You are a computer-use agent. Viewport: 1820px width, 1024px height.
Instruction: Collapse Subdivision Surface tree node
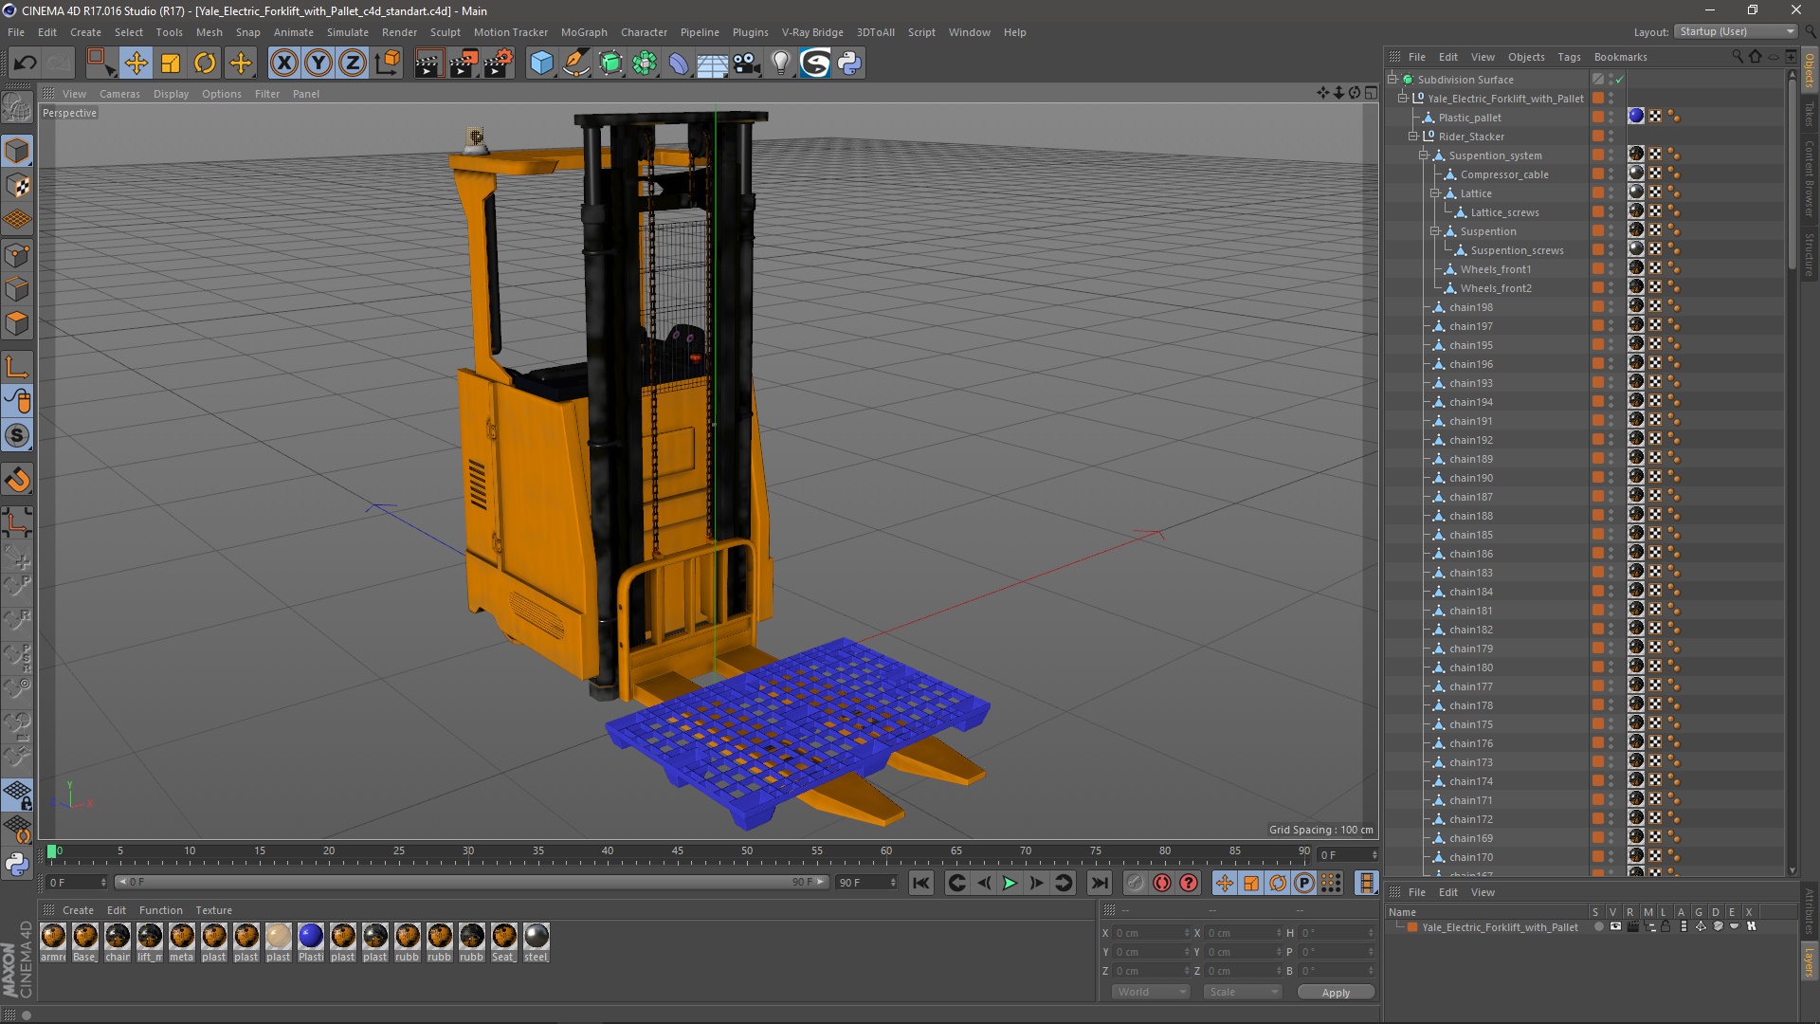1392,79
